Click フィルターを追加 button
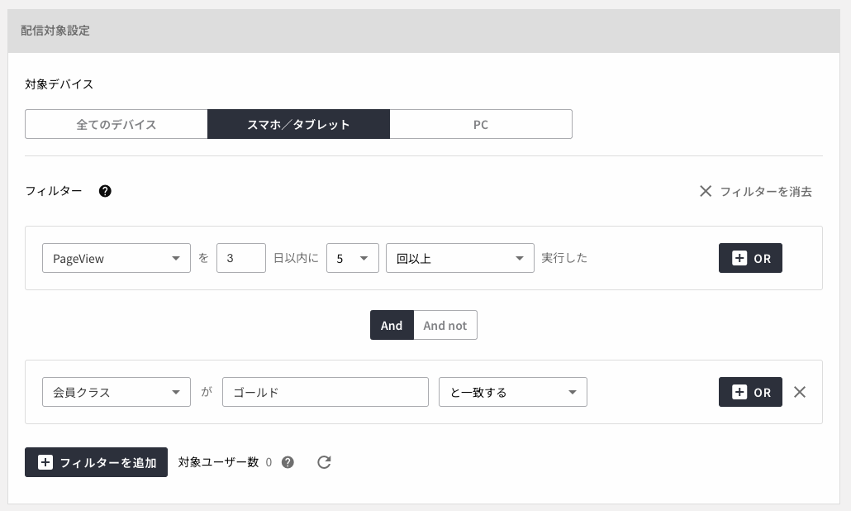The height and width of the screenshot is (511, 851). [x=96, y=462]
